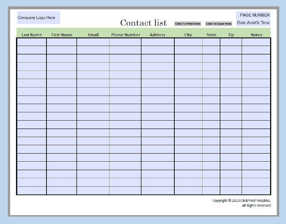
Task: Click the Date And/Or Time field
Action: (253, 23)
